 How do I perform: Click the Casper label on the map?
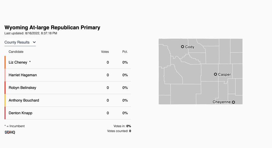coord(224,75)
